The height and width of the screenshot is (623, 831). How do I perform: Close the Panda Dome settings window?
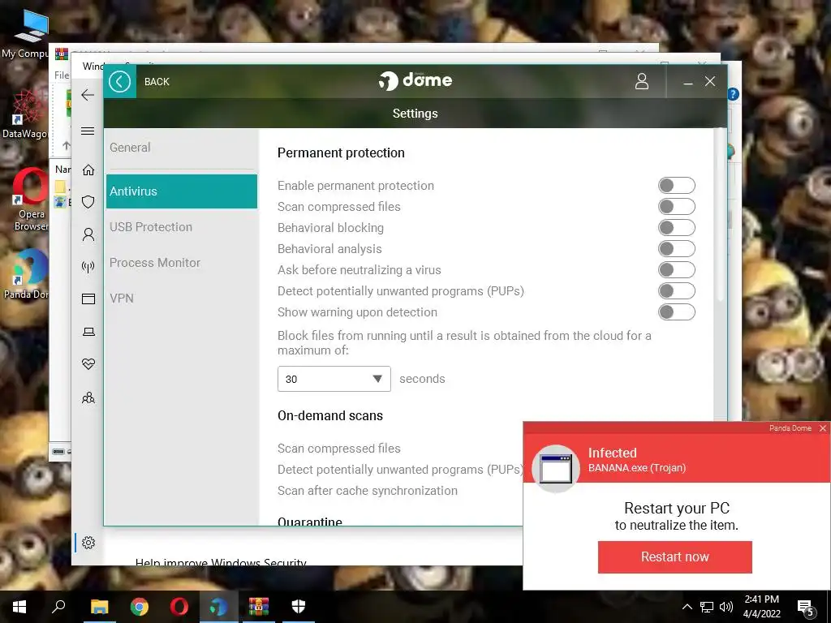click(x=710, y=81)
